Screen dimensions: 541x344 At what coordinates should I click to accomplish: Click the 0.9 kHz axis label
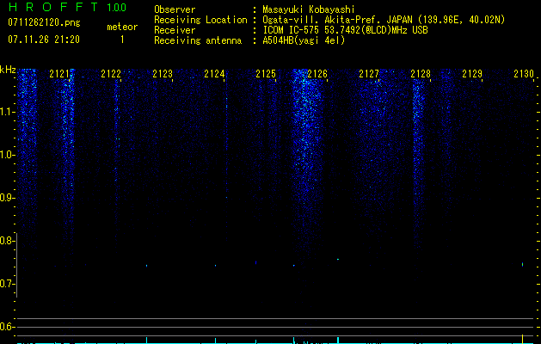tap(7, 198)
